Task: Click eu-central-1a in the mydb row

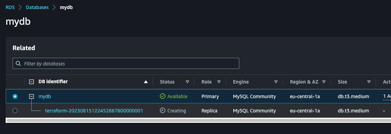Action: [x=305, y=96]
